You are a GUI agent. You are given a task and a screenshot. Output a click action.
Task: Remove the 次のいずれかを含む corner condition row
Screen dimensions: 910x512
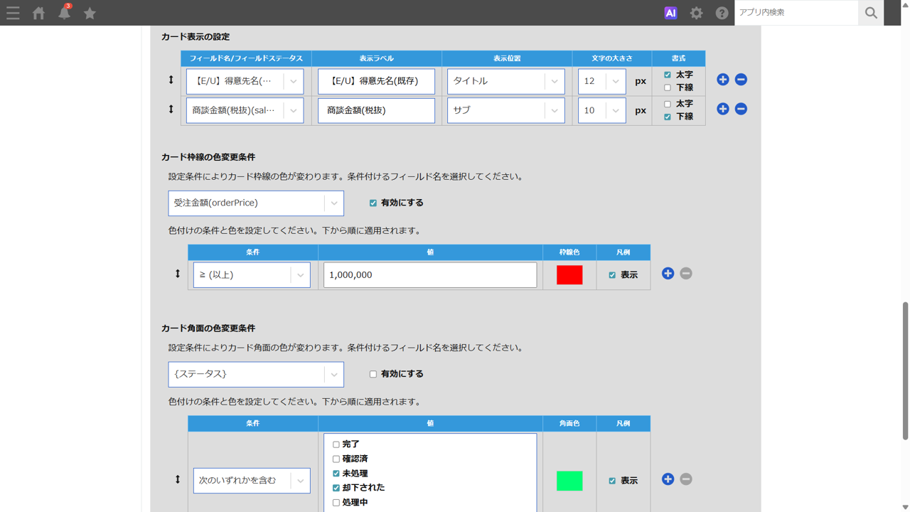coord(686,479)
